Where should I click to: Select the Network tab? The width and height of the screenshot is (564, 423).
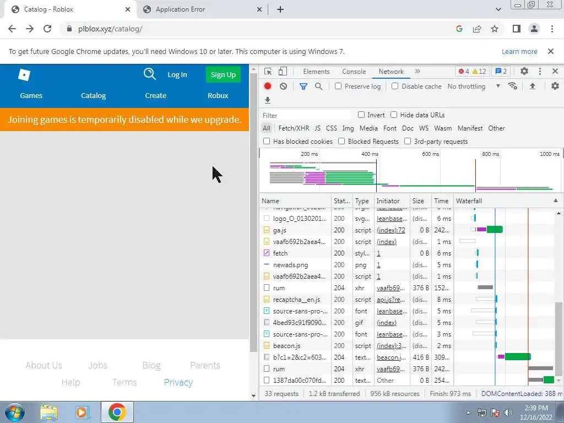pyautogui.click(x=391, y=71)
